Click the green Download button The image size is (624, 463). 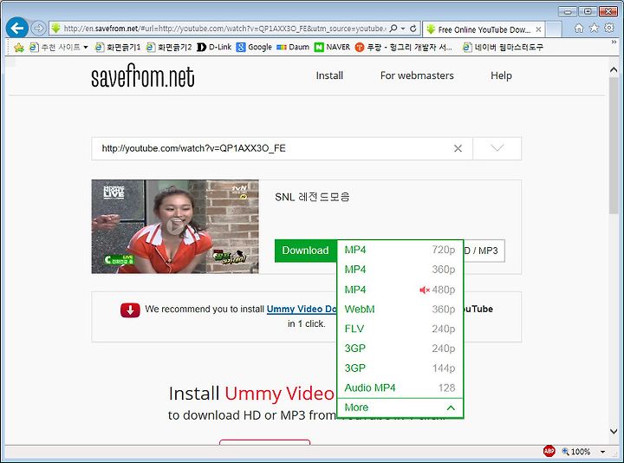(x=306, y=251)
